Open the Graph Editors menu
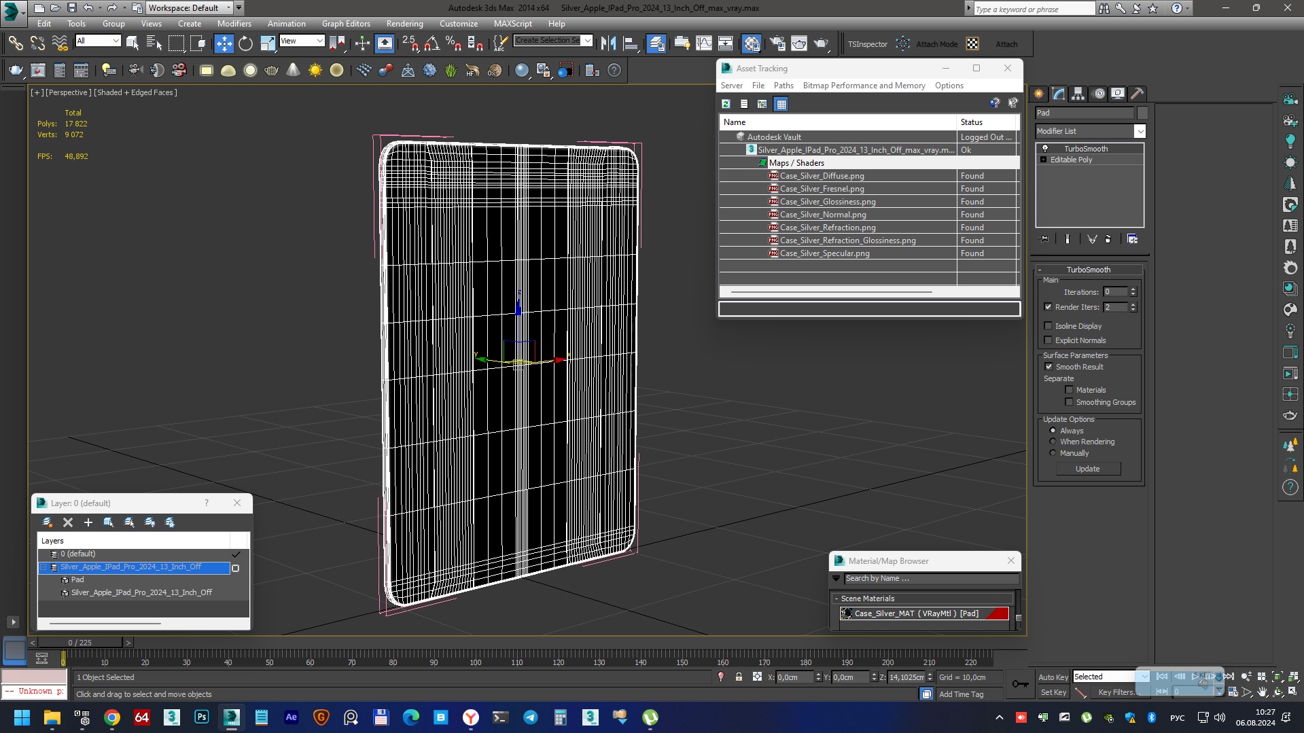1304x733 pixels. [346, 23]
